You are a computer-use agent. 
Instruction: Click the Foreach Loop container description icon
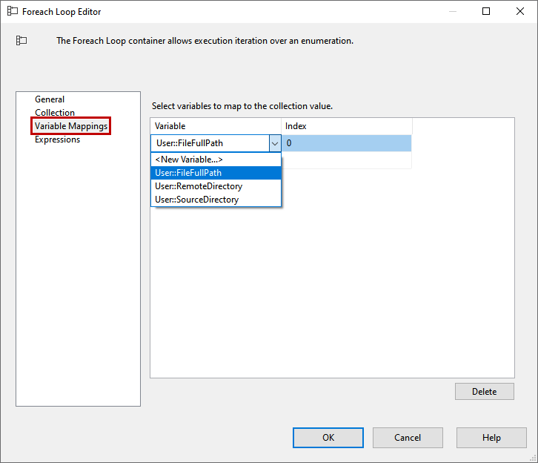tap(21, 41)
